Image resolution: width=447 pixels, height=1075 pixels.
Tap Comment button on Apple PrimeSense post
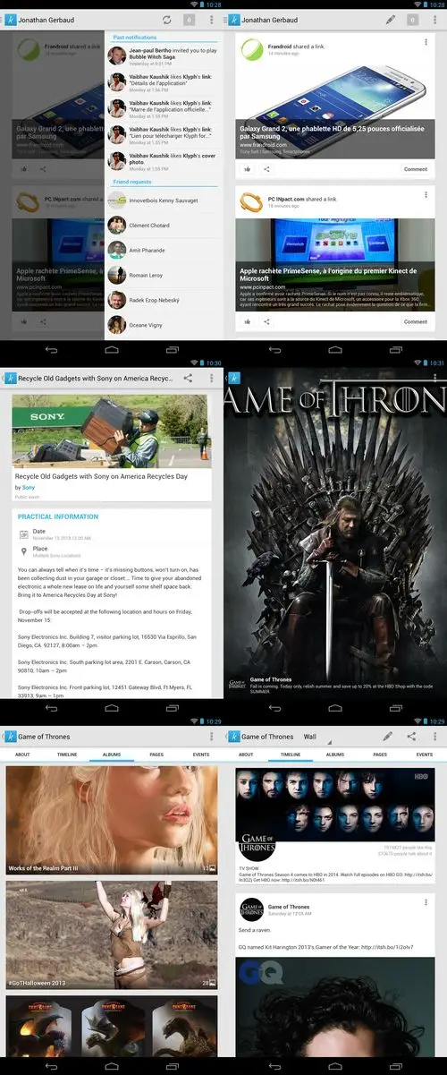415,321
